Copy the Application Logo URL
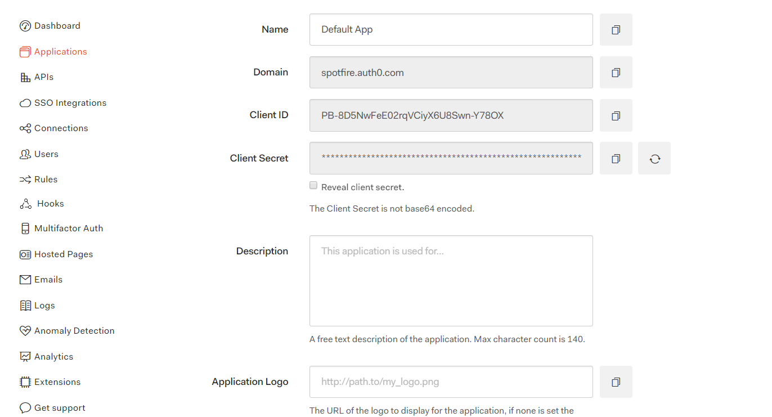The width and height of the screenshot is (772, 417). [x=616, y=382]
